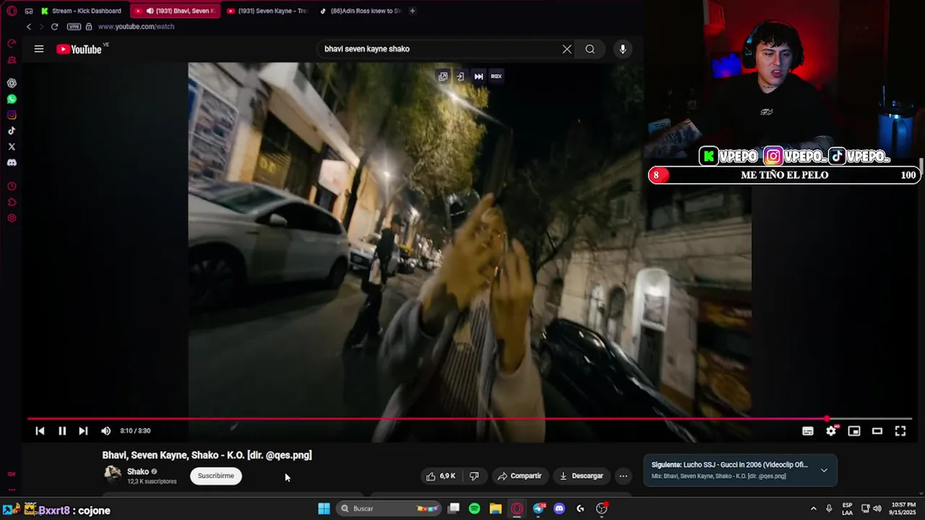925x520 pixels.
Task: Click the site security lock icon
Action: (x=89, y=27)
